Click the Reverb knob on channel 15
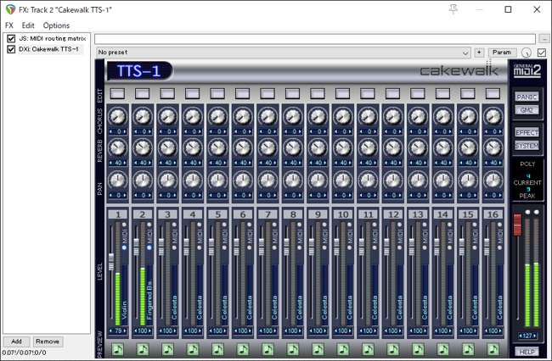 click(468, 148)
